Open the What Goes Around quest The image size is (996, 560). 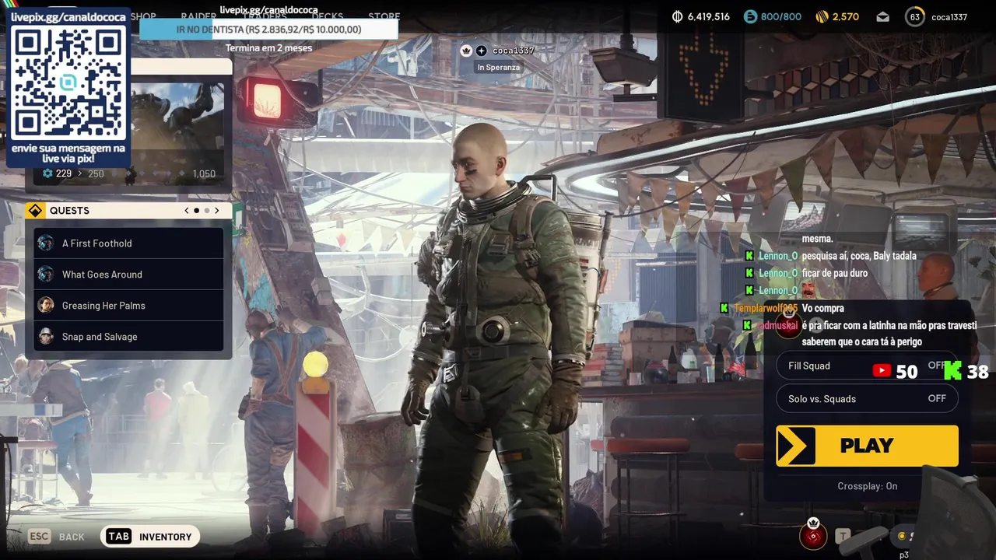(128, 275)
